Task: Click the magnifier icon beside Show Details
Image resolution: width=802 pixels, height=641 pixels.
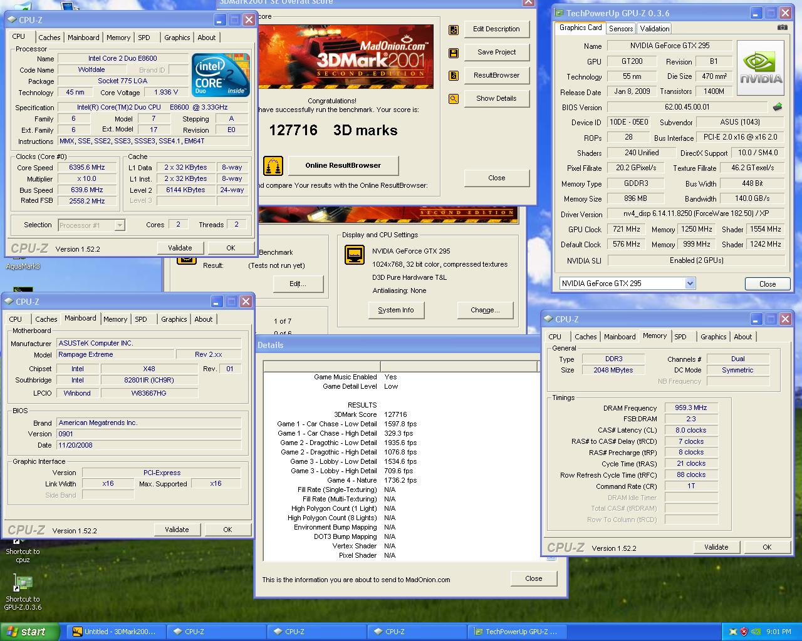Action: click(454, 99)
